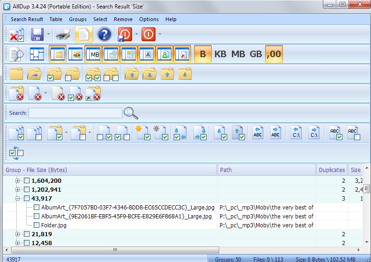Click the Print icon in the toolbar

(63, 35)
